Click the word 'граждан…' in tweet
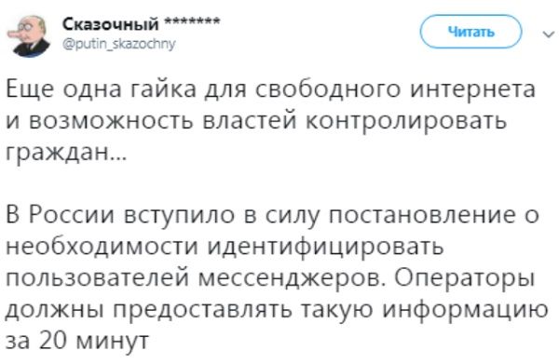Viewport: 559px width, 364px height. tap(66, 154)
